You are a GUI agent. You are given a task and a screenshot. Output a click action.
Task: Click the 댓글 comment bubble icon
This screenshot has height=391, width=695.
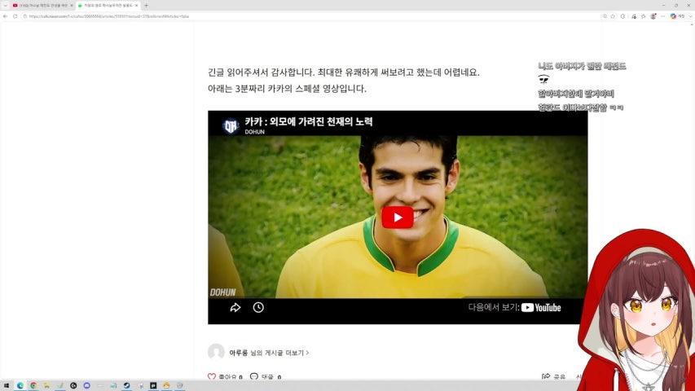[x=254, y=377]
